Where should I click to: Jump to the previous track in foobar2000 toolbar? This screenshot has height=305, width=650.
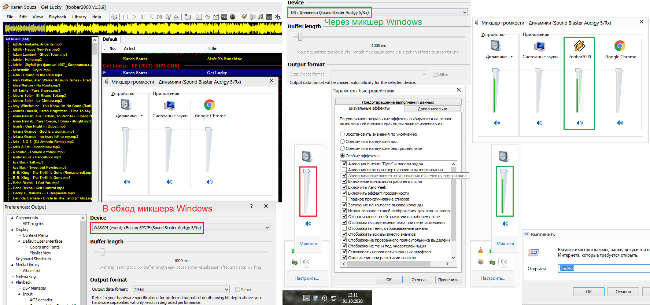pos(151,17)
